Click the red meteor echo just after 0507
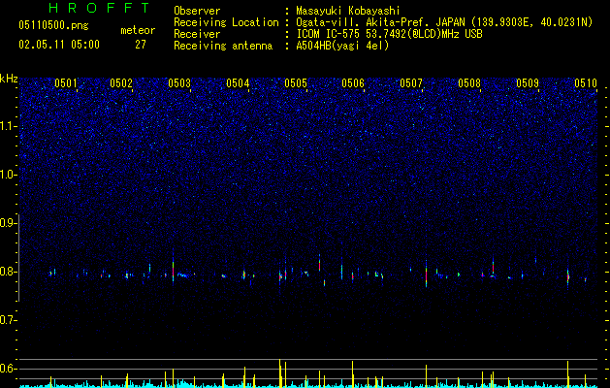 pyautogui.click(x=427, y=274)
